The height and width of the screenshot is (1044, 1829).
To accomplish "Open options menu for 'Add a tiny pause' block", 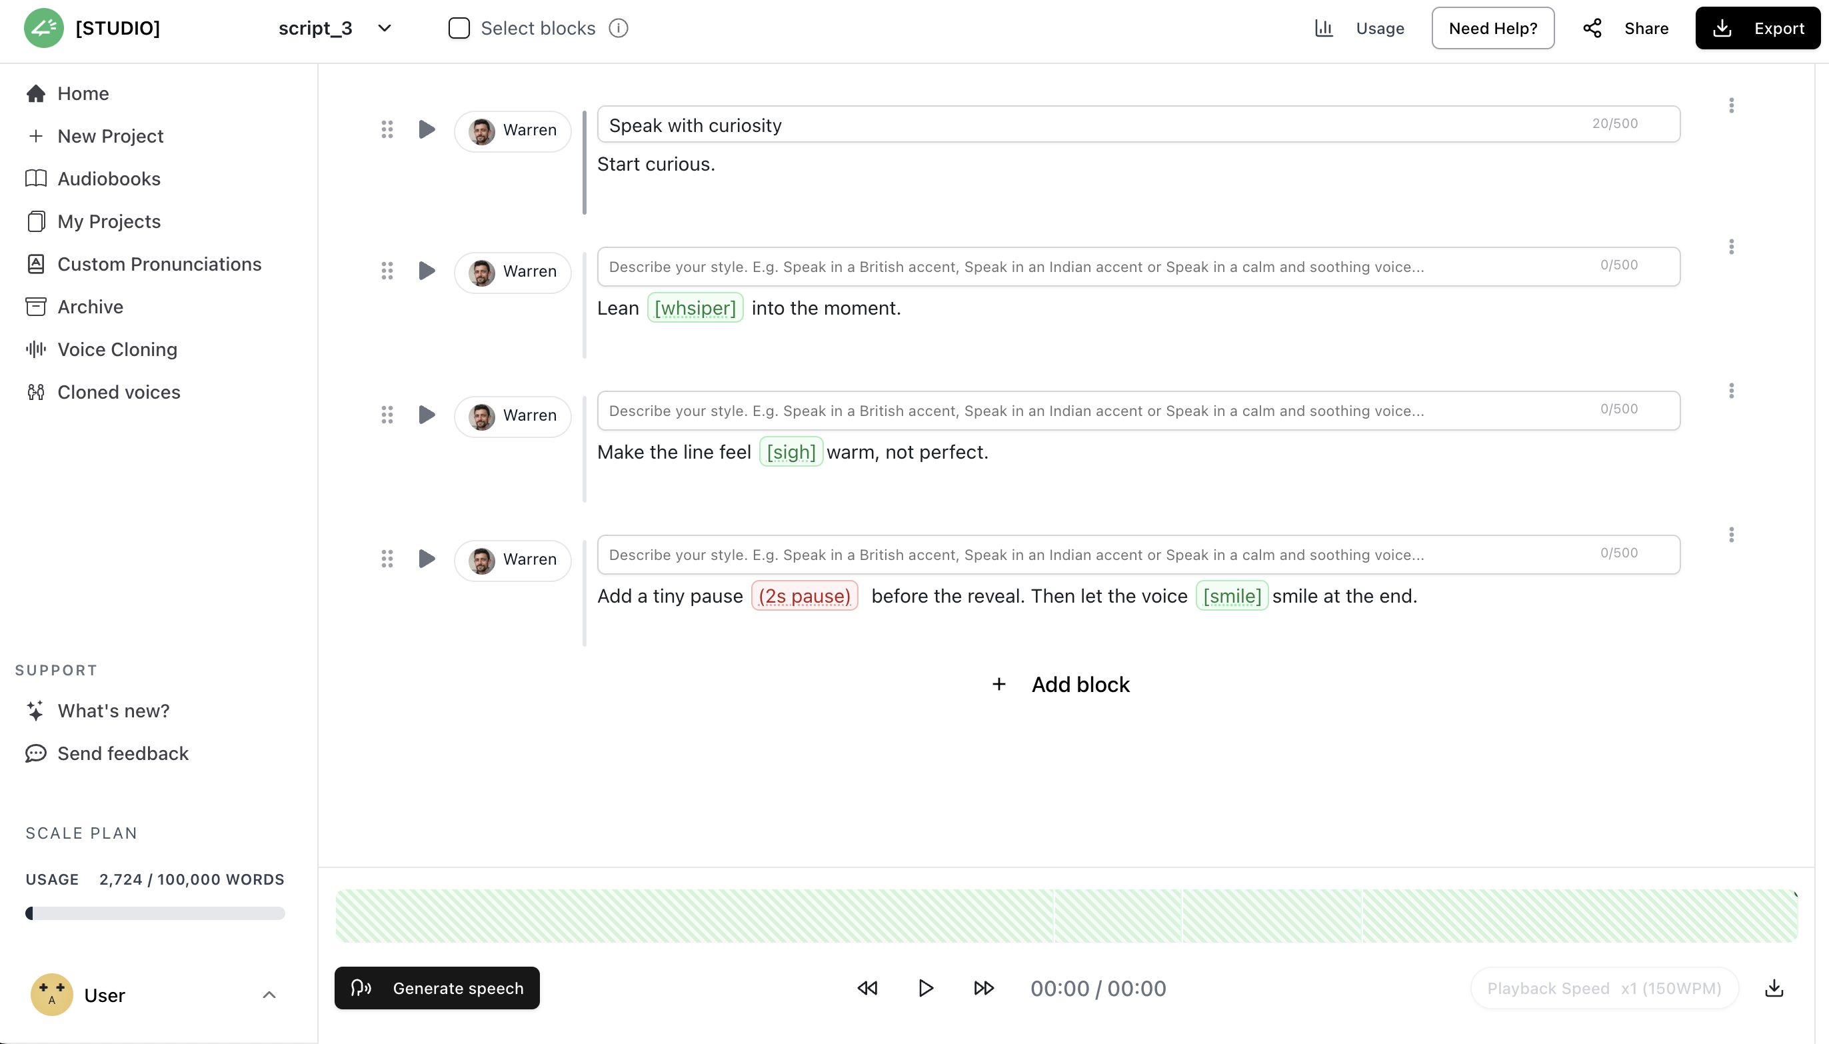I will 1732,535.
